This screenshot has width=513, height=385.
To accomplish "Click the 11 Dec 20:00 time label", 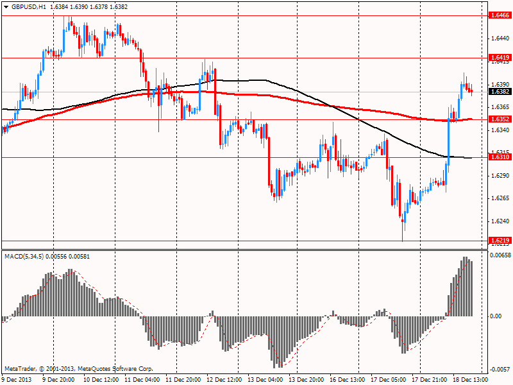I will tap(183, 380).
